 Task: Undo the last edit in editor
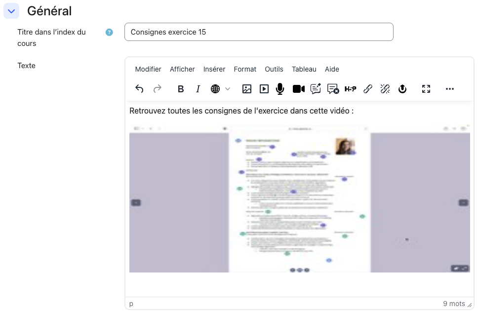click(139, 89)
